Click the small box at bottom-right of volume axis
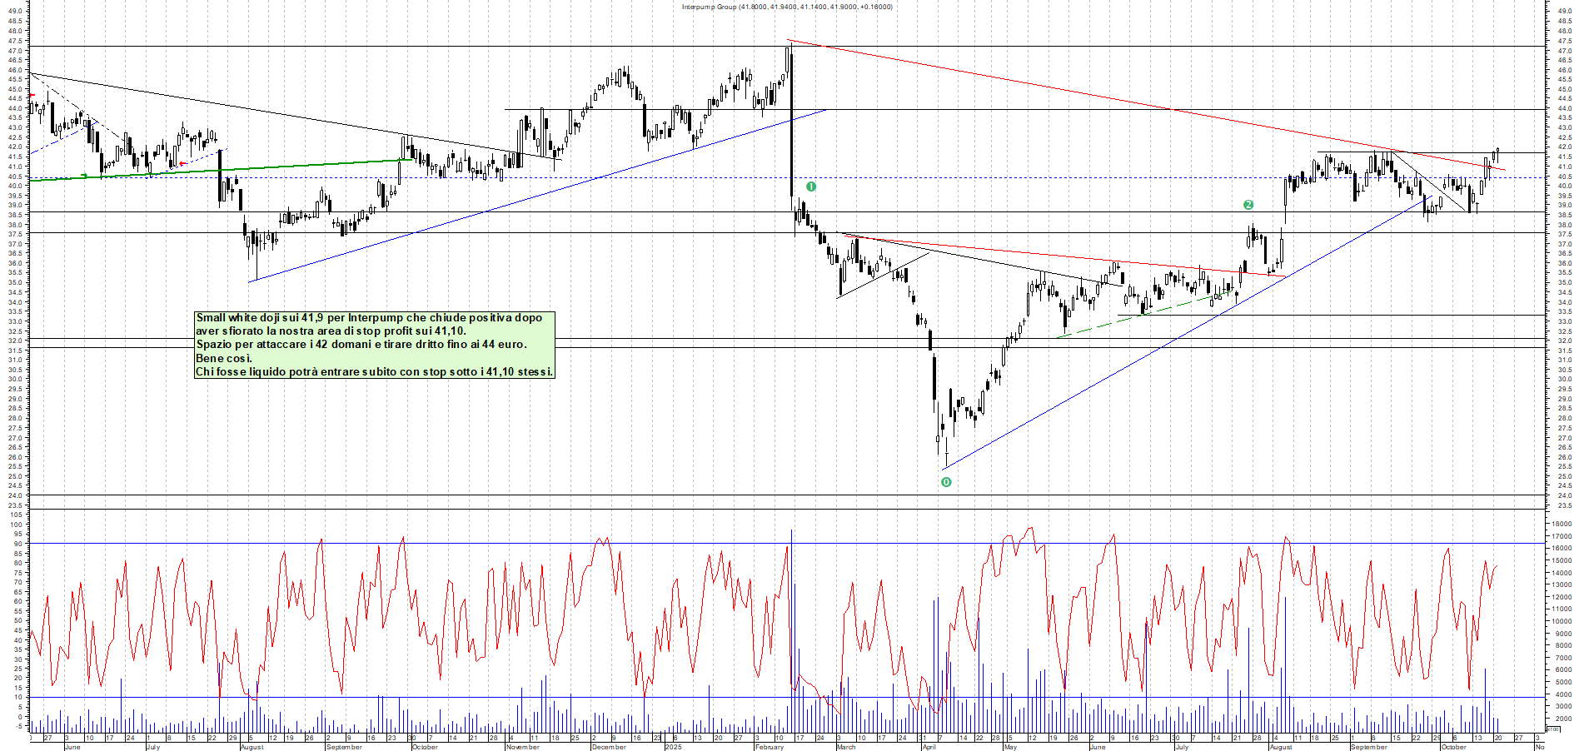1574x751 pixels. click(1552, 729)
